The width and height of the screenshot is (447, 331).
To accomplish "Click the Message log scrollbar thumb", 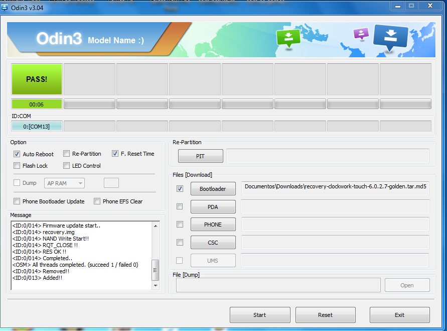I will pos(156,270).
